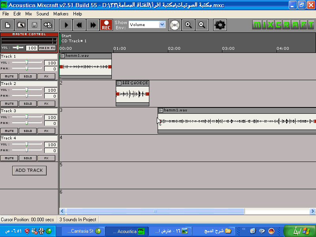Click the left red envelope handle on Track 1 clip
The height and width of the screenshot is (237, 316).
tap(61, 67)
